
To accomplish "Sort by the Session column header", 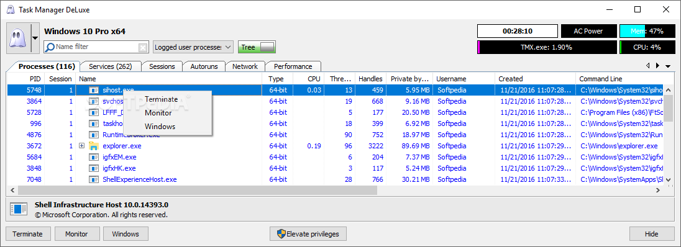I will pyautogui.click(x=60, y=79).
